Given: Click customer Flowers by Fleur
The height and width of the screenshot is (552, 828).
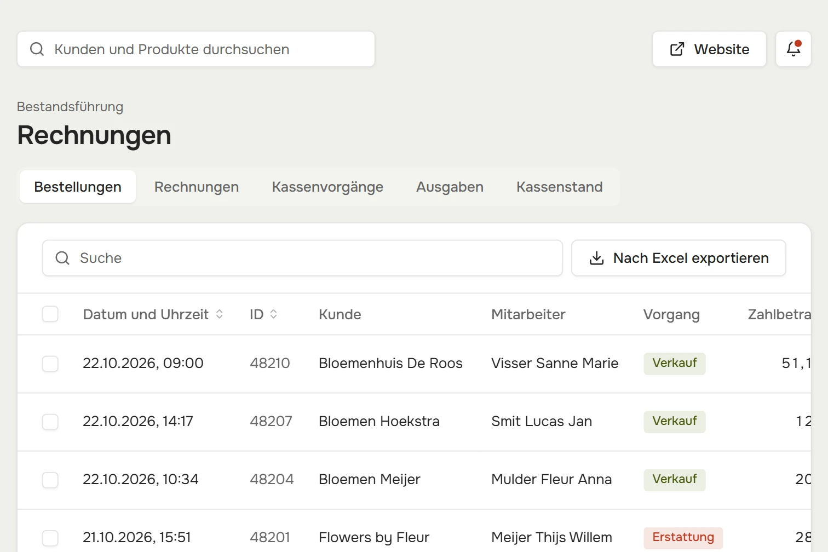Looking at the screenshot, I should click(374, 537).
